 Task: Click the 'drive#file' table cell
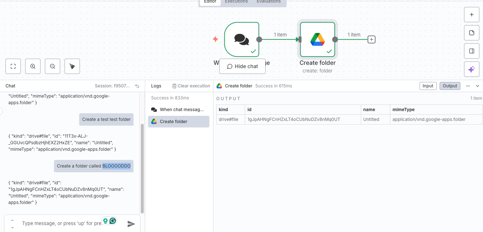tap(231, 119)
